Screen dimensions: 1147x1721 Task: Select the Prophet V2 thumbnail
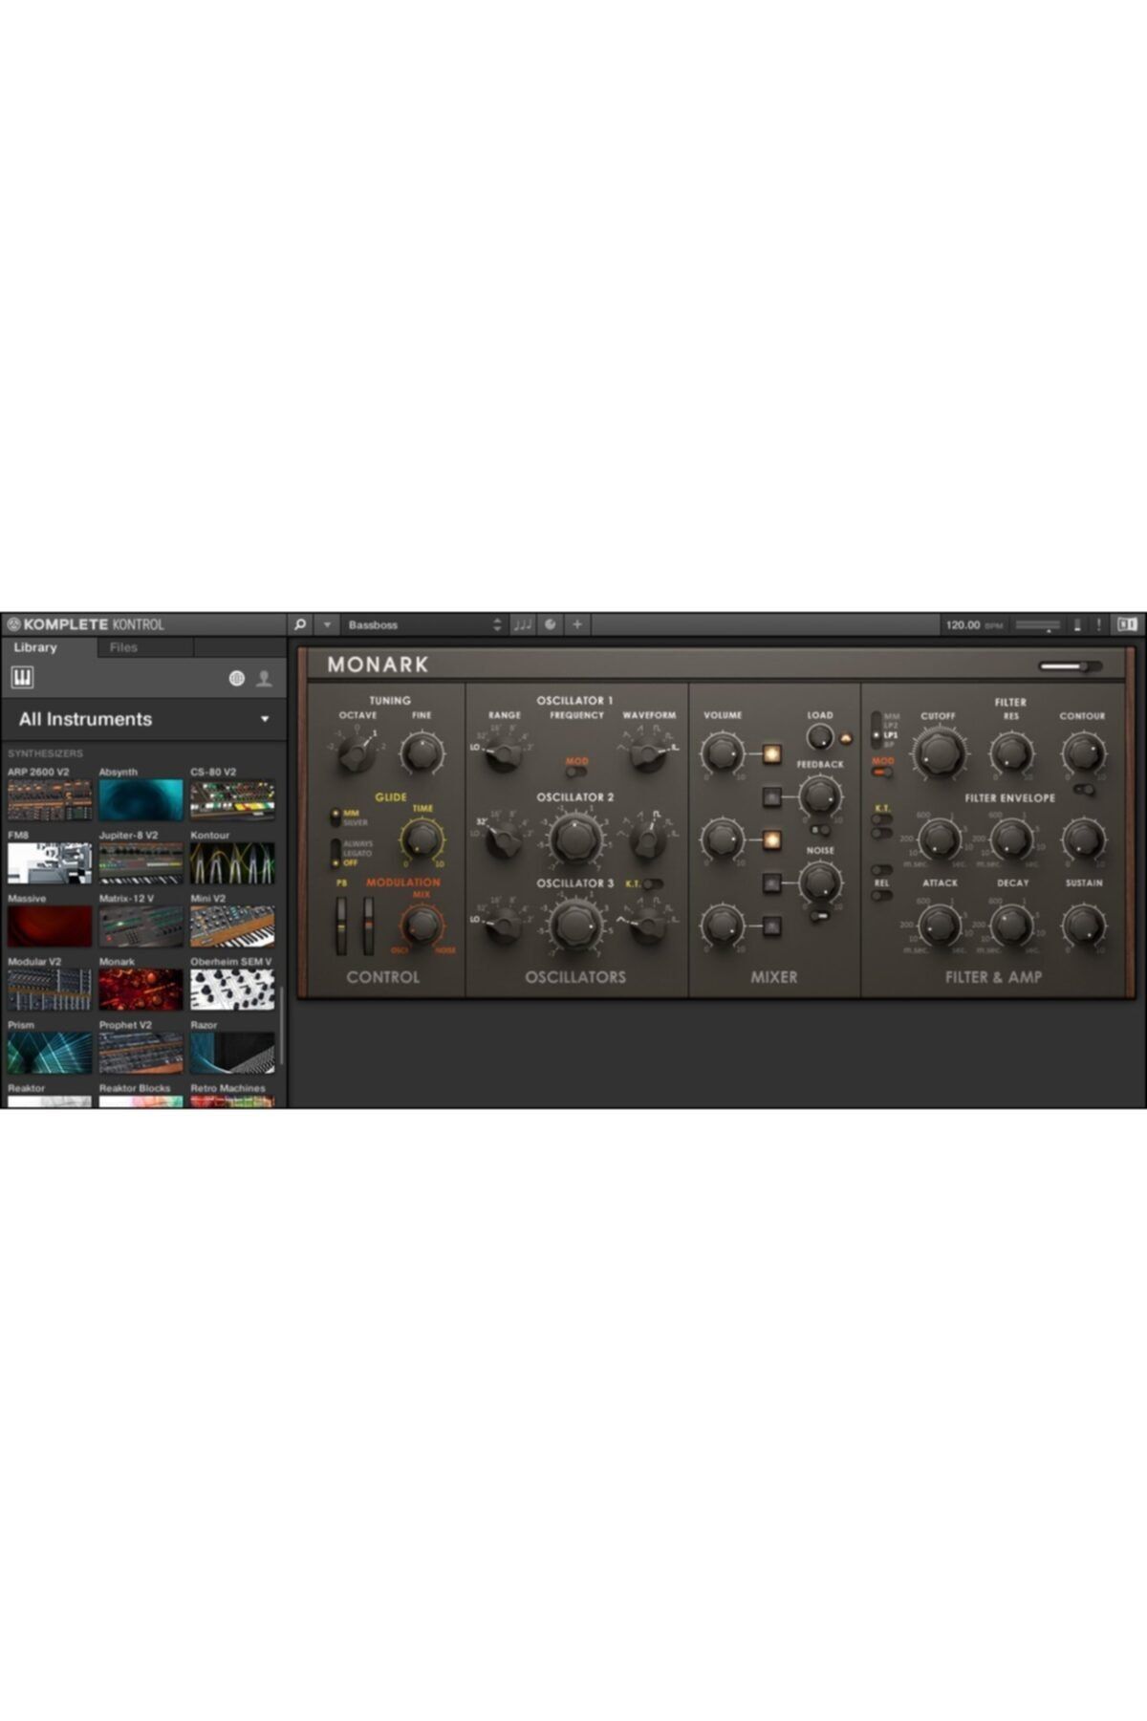tap(141, 1053)
